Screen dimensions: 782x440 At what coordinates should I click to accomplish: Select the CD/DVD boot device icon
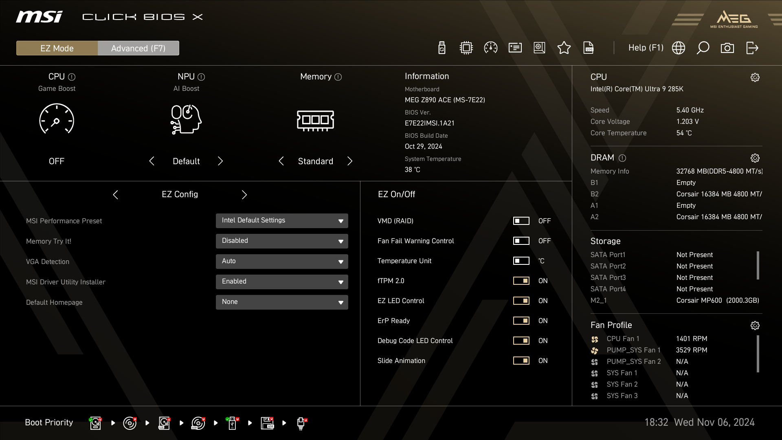130,423
